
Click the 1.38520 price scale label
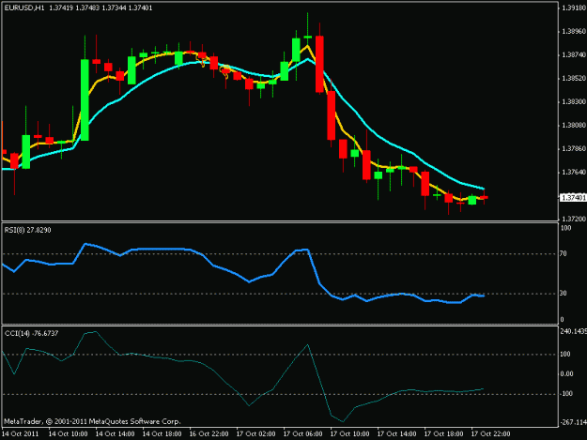coord(574,79)
